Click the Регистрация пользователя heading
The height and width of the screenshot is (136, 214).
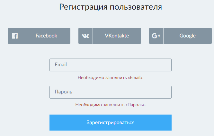[x=110, y=7]
